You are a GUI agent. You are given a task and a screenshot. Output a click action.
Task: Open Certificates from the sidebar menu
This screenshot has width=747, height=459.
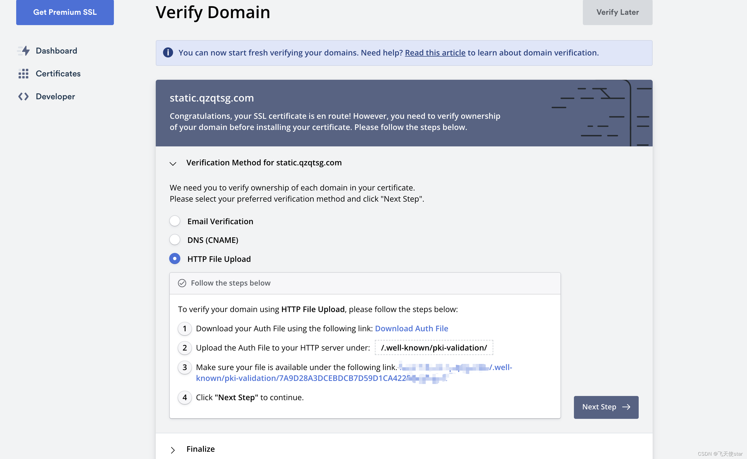pos(58,73)
